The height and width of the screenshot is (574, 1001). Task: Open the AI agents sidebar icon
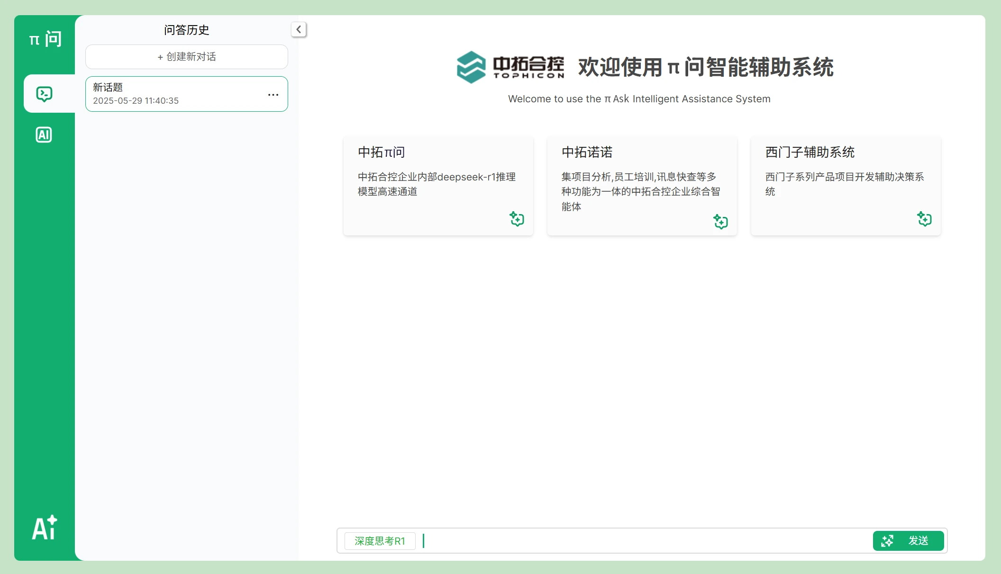[x=44, y=135]
